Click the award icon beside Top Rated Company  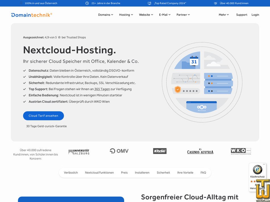pos(149,3)
